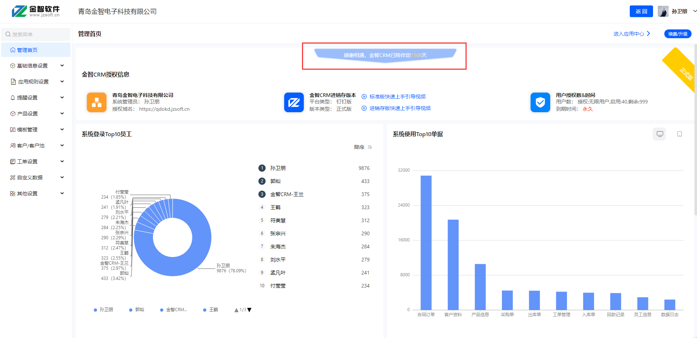Click the box icon beside 产品设置
697x338 pixels.
point(13,114)
